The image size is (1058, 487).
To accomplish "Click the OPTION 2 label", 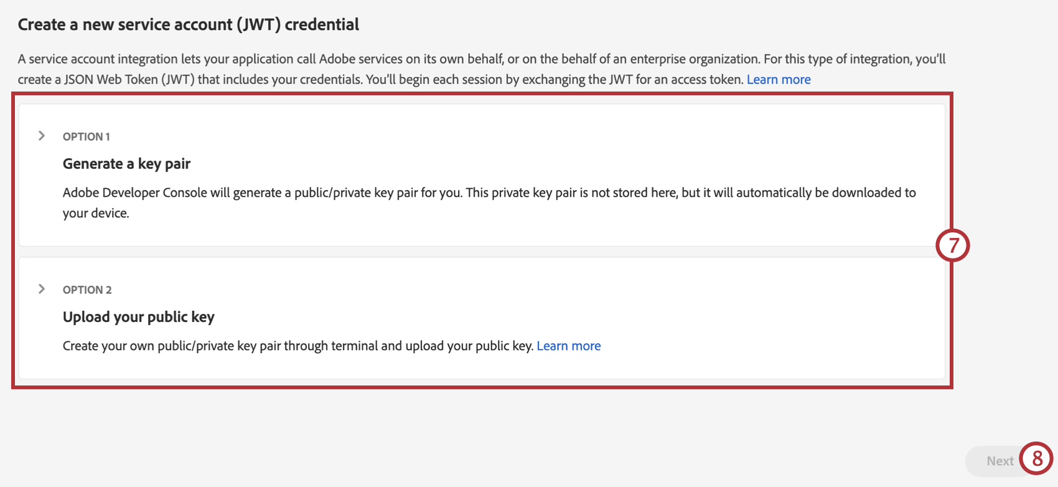I will [87, 289].
